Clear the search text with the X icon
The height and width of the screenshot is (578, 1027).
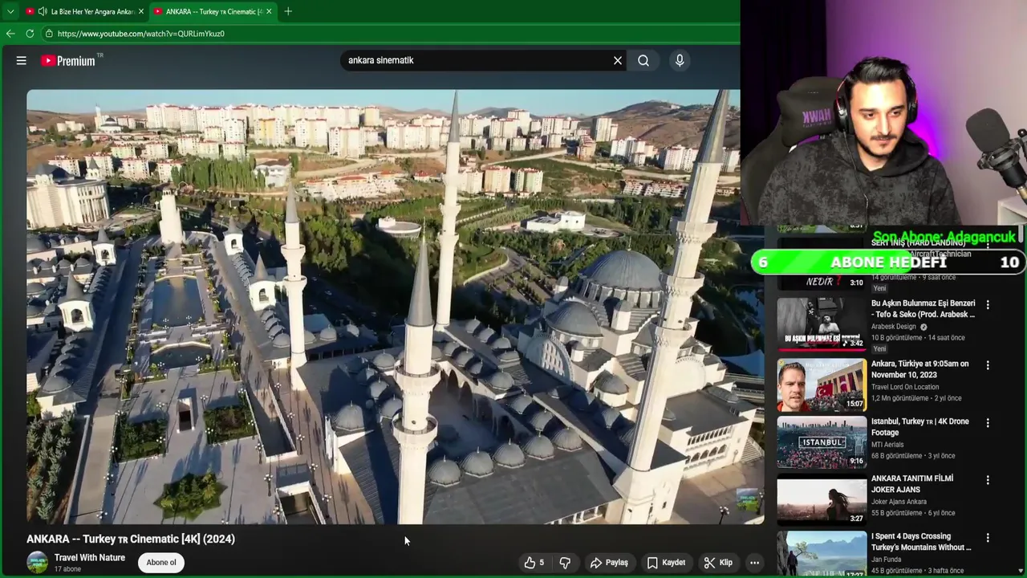point(618,60)
